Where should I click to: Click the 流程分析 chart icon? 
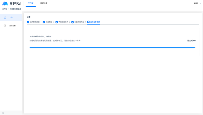pyautogui.click(x=5, y=26)
